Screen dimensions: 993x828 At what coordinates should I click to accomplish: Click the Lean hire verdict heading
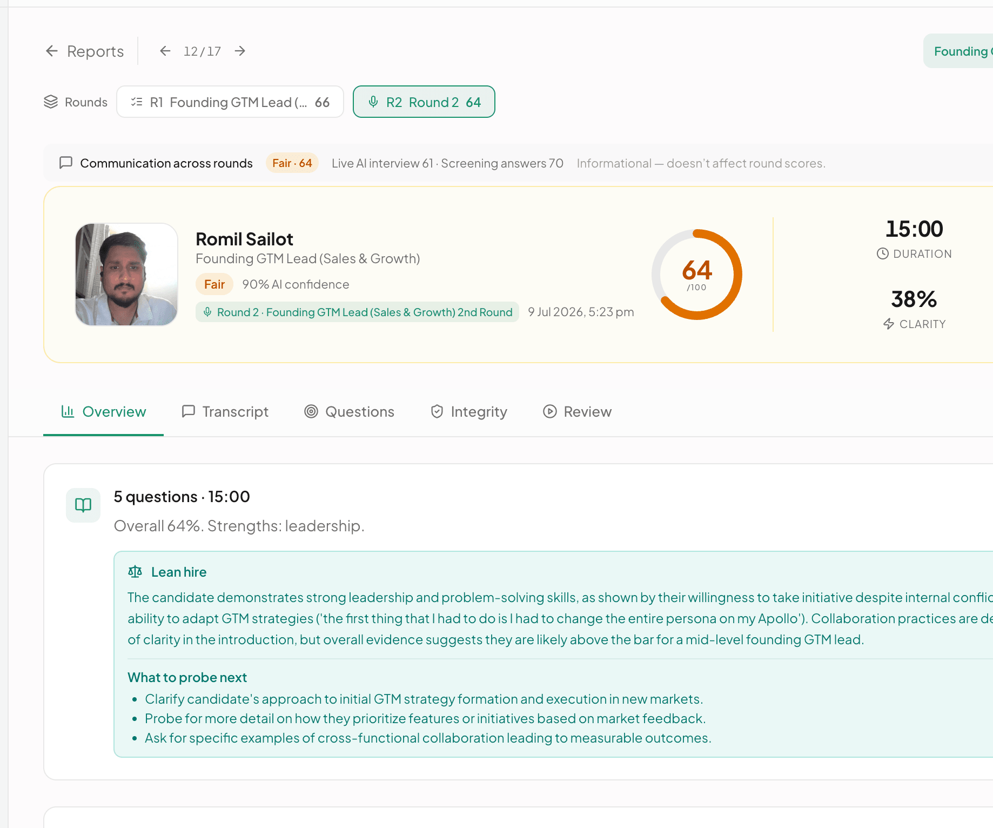179,572
